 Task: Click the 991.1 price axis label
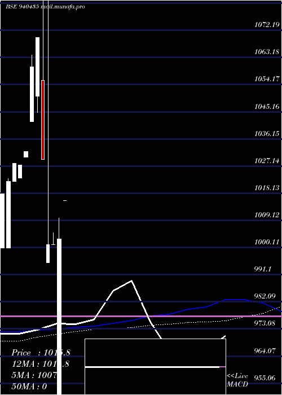coord(262,269)
